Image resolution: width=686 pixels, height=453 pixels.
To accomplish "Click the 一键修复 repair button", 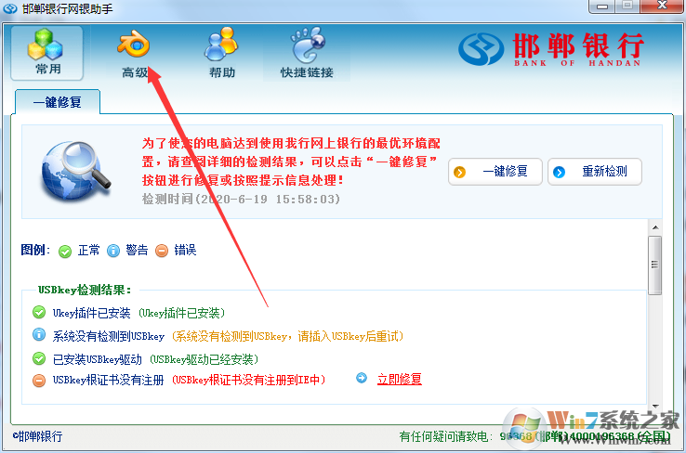I will [x=495, y=172].
